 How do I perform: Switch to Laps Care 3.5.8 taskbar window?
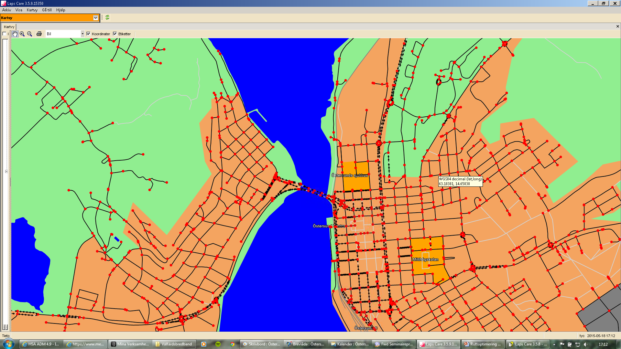click(x=528, y=344)
